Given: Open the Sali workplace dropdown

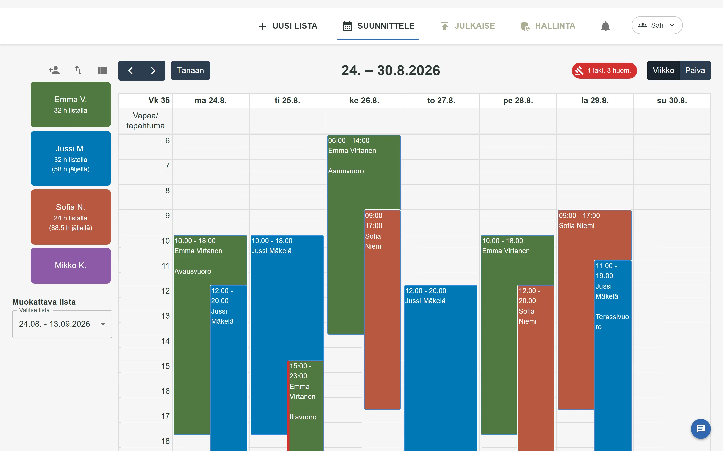Looking at the screenshot, I should coord(657,25).
